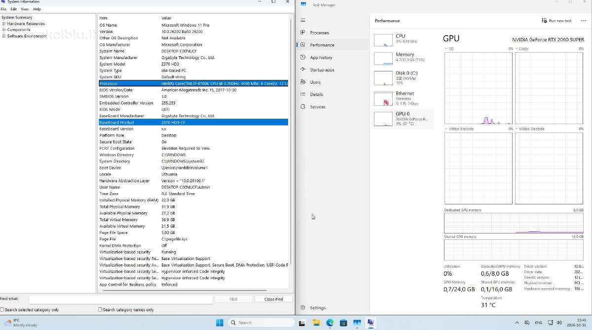592x330 pixels.
Task: Click the Find what input field
Action: tap(121, 299)
